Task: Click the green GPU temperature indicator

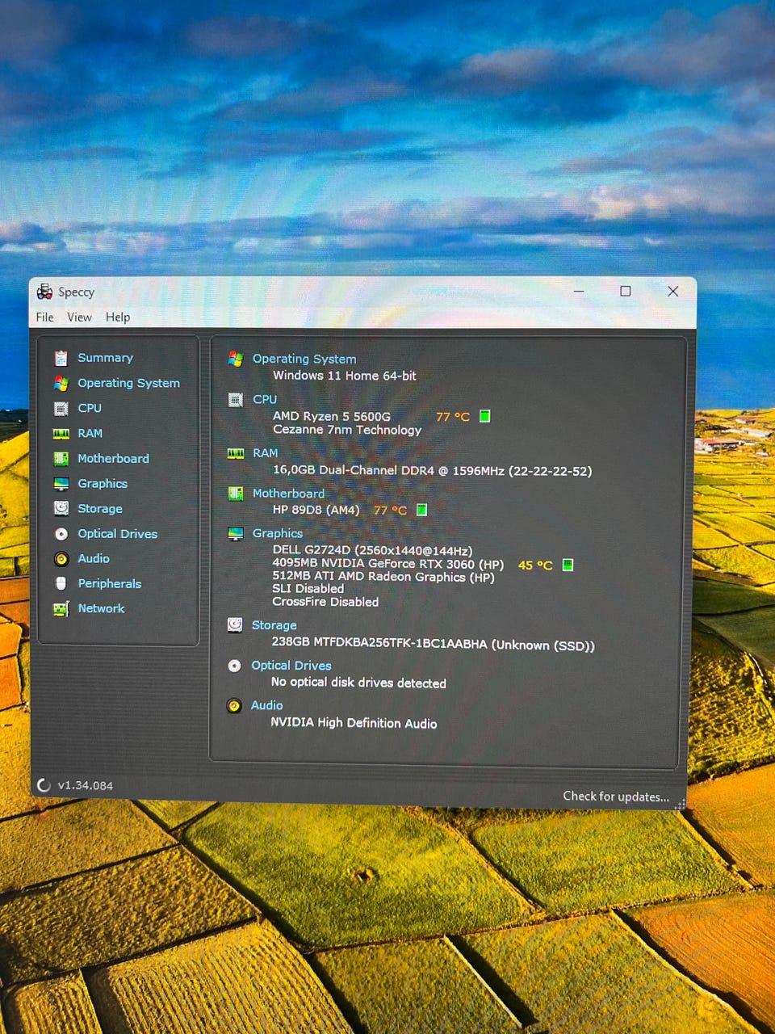Action: (568, 565)
